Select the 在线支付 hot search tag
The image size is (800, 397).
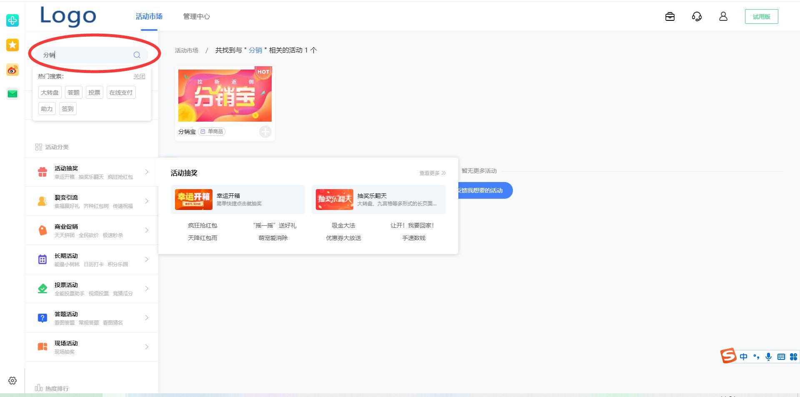point(121,92)
